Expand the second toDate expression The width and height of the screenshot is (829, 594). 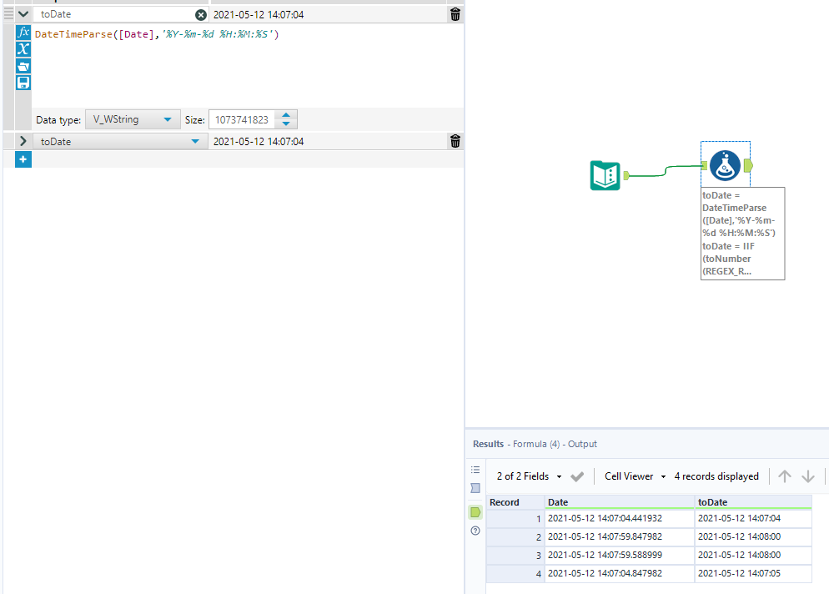click(23, 141)
